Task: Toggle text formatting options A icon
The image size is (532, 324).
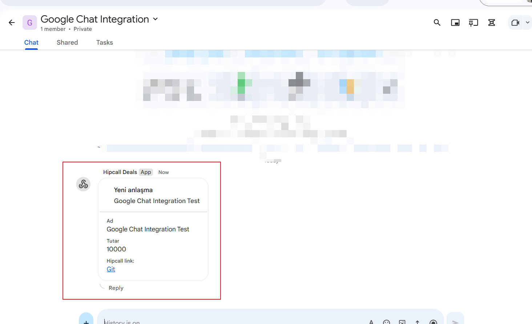Action: (x=371, y=322)
